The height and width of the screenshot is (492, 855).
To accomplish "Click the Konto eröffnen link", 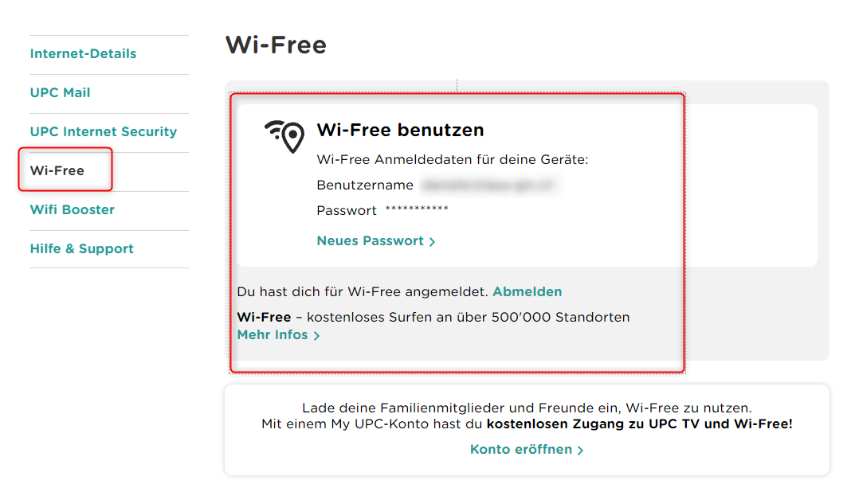I will pyautogui.click(x=521, y=450).
